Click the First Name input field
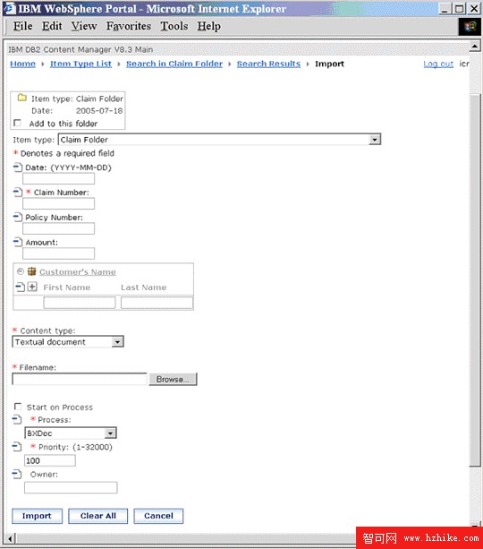The height and width of the screenshot is (549, 483). click(80, 303)
